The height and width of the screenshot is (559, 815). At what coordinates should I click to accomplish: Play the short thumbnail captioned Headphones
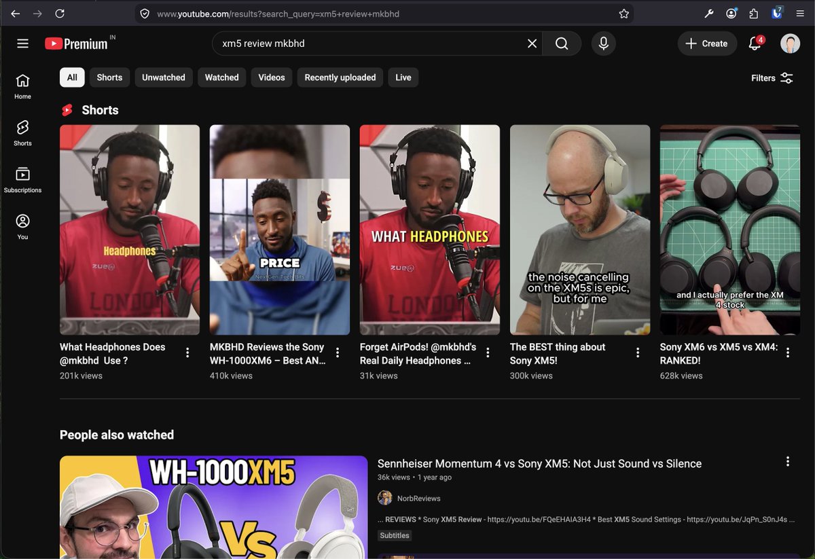pyautogui.click(x=130, y=230)
